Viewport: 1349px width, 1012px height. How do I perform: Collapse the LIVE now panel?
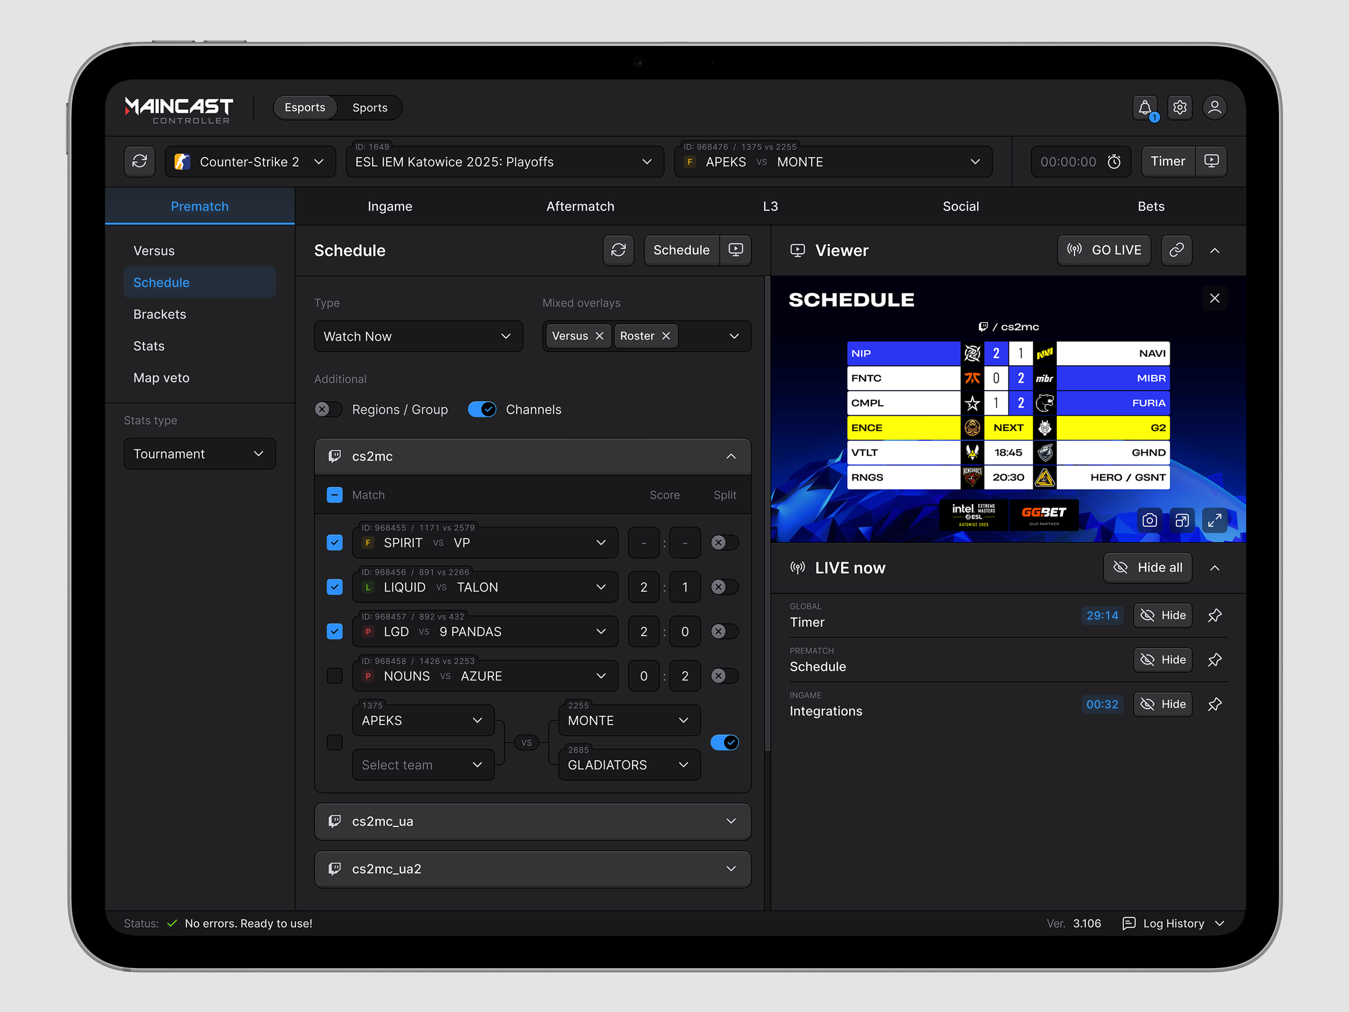[x=1214, y=568]
